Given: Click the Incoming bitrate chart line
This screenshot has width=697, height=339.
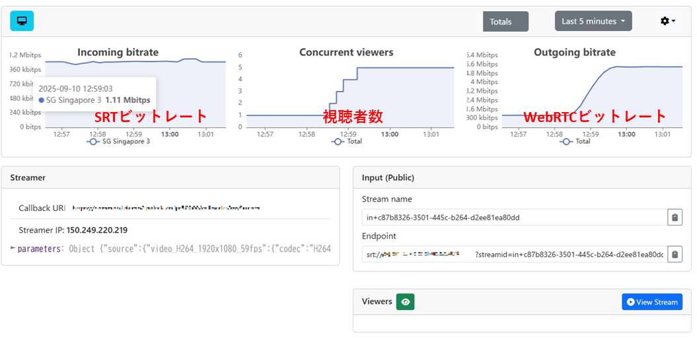Looking at the screenshot, I should (x=132, y=62).
